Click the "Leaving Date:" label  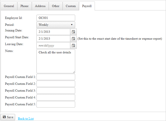(x=14, y=44)
